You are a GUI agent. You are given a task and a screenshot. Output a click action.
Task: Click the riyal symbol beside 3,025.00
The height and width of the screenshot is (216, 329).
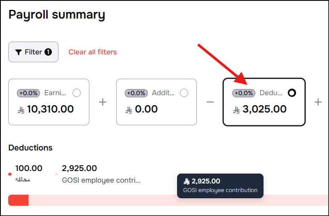click(x=236, y=110)
